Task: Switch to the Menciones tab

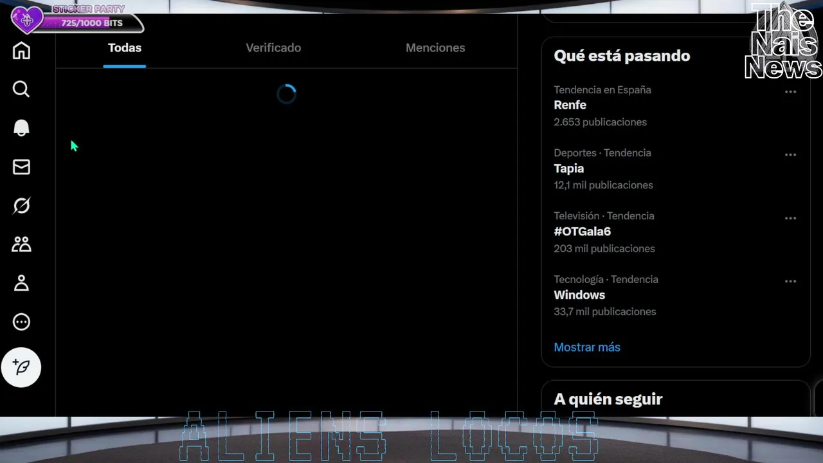Action: 435,48
